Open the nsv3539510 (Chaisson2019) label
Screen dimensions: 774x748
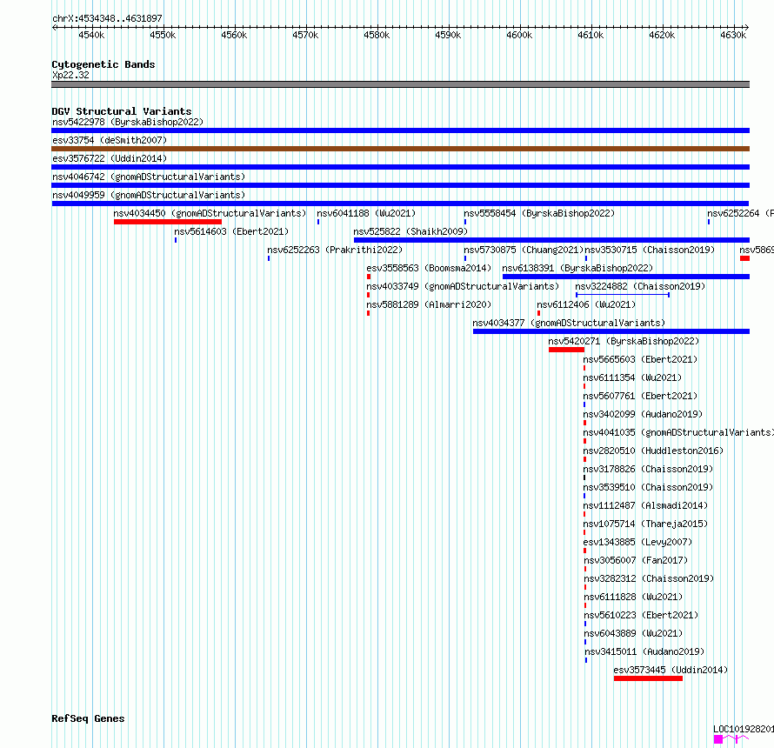(x=648, y=487)
